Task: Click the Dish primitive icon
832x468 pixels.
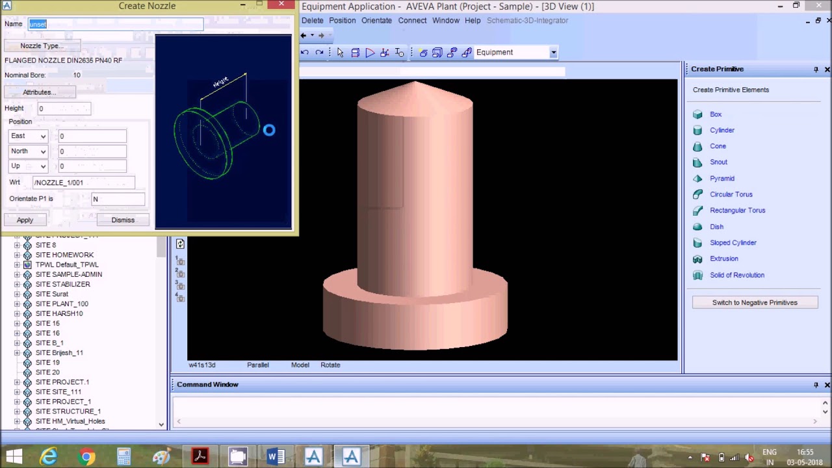Action: pos(697,227)
